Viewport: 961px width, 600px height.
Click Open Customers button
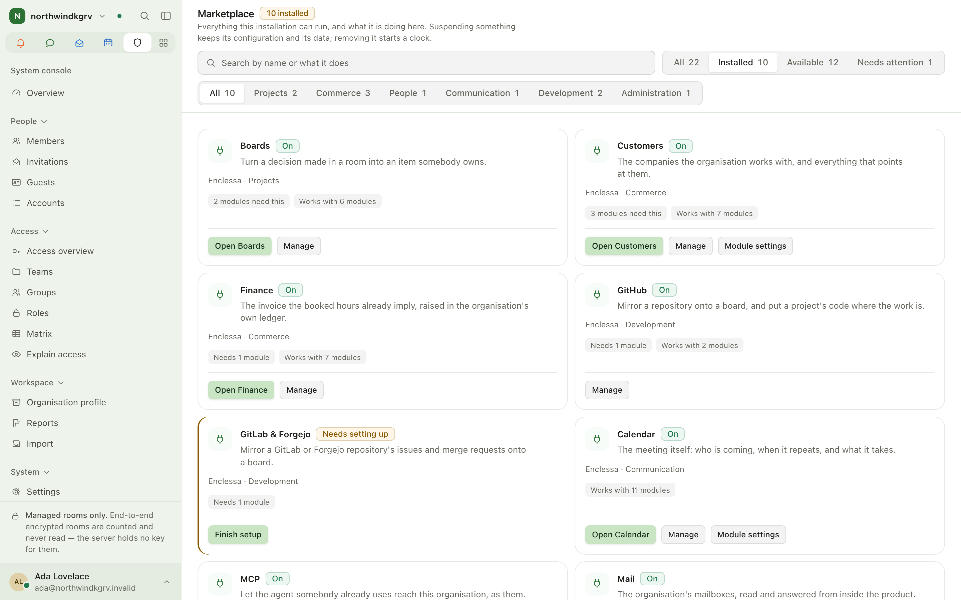point(624,246)
